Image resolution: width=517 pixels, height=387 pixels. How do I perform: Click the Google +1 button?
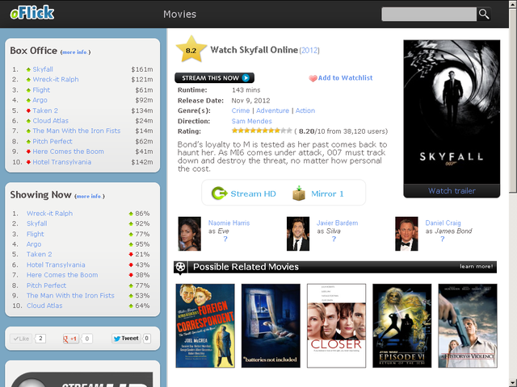71,339
